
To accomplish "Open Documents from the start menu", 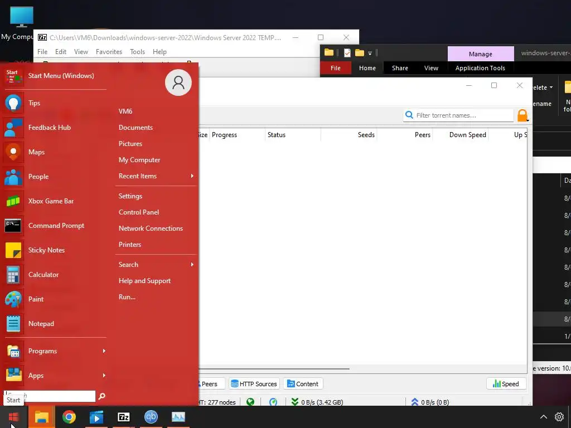I will coord(136,128).
